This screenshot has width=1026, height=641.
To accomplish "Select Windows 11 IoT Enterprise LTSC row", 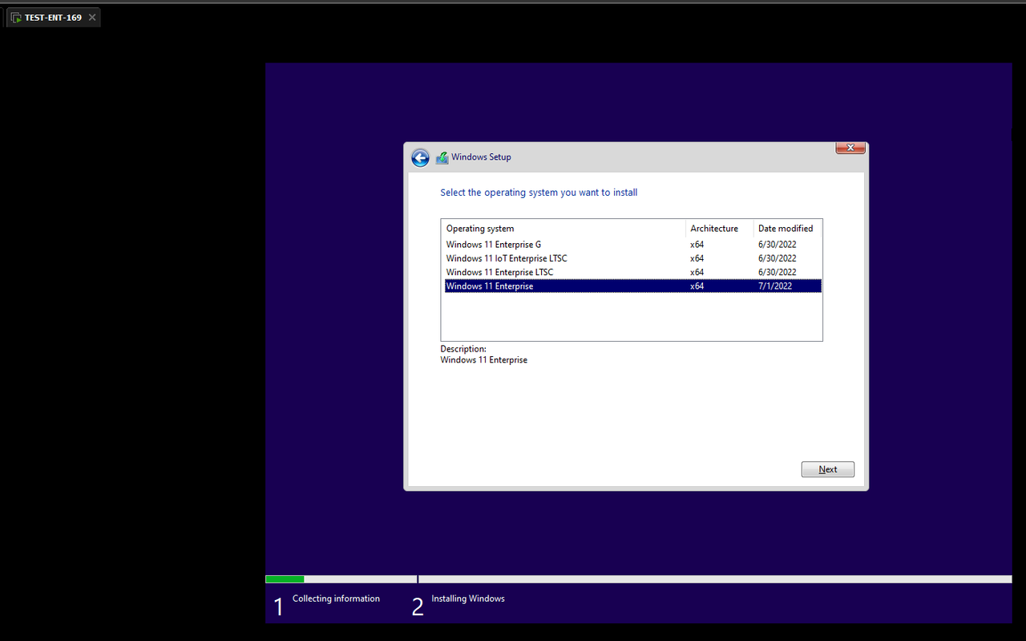I will click(633, 258).
